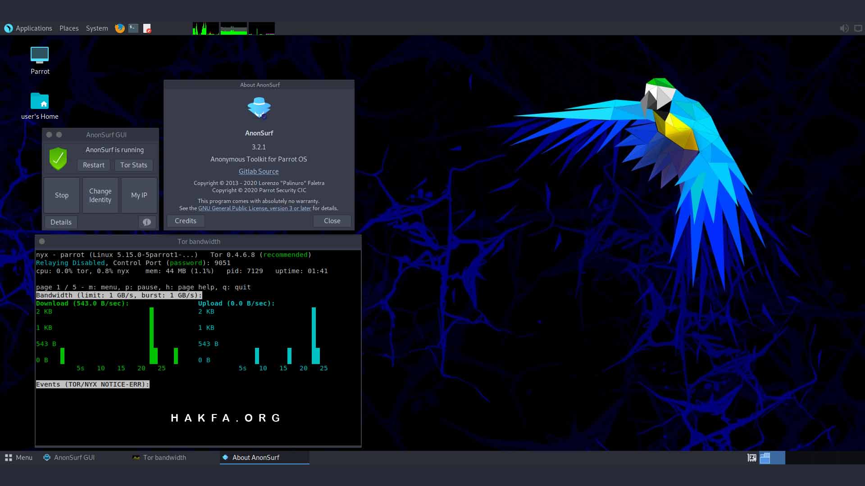The width and height of the screenshot is (865, 486).
Task: Open the Gitlab Source link
Action: coord(259,171)
